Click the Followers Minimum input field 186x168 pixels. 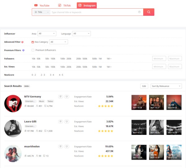[x=159, y=58]
